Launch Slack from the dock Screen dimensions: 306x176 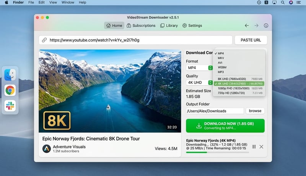10,106
